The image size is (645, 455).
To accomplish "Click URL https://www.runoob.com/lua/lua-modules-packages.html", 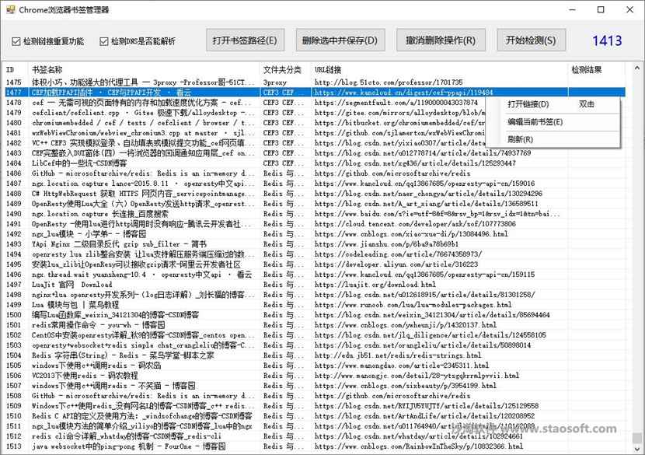I will coord(413,305).
